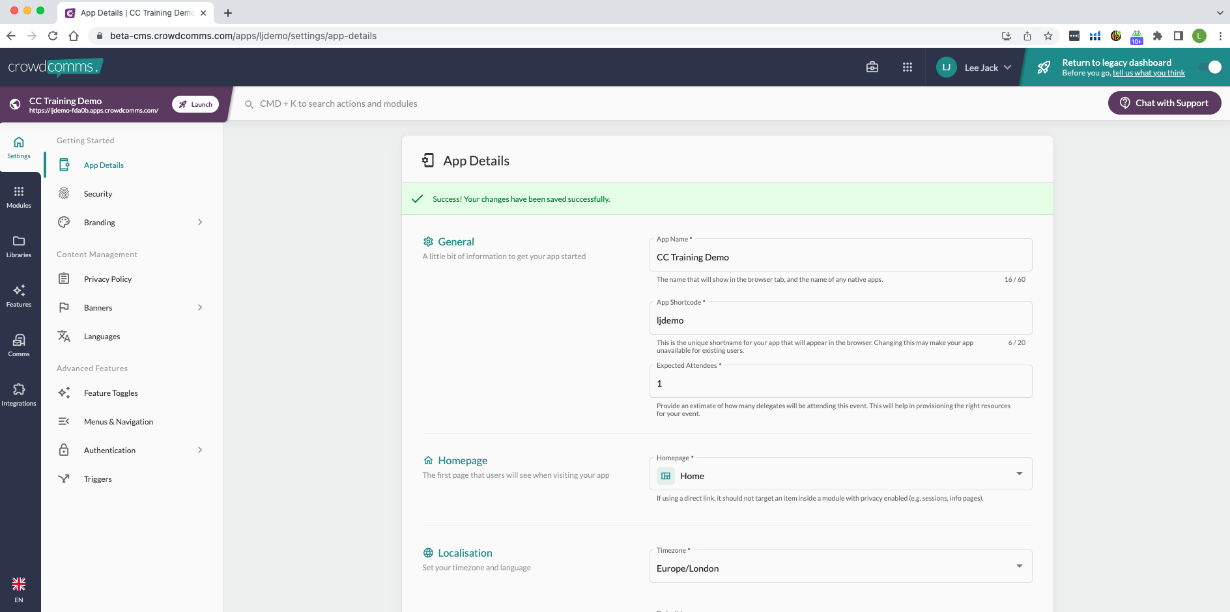This screenshot has width=1230, height=612.
Task: Open the apps grid icon in header
Action: coord(907,67)
